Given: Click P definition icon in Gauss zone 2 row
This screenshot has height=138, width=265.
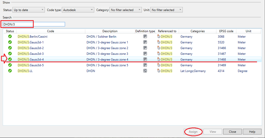Looking at the screenshot, I should (x=145, y=48).
